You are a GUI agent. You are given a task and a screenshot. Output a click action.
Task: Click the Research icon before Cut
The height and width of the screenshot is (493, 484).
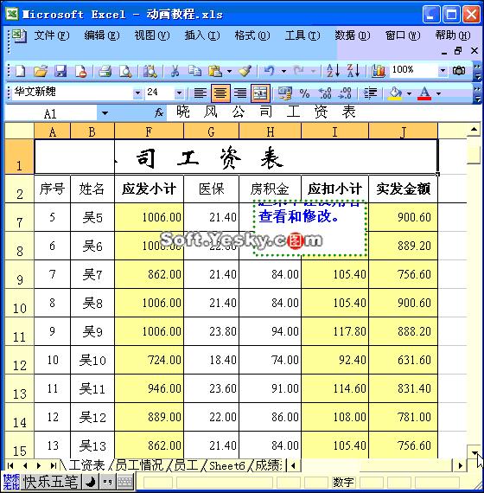click(x=150, y=71)
